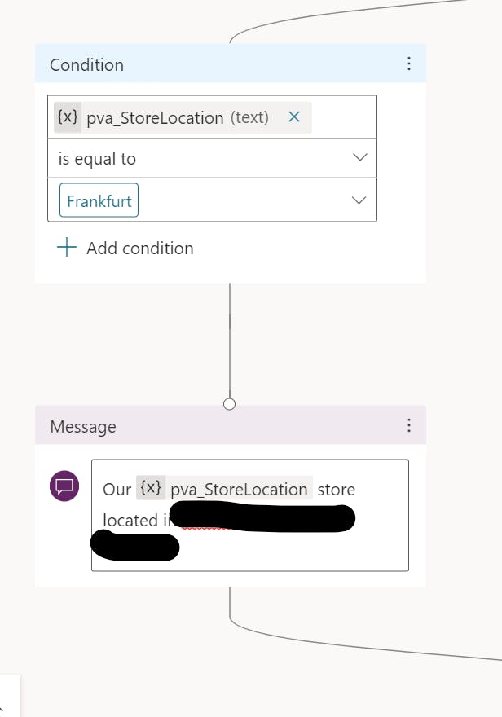Select the Message node header
Viewport: 502px width, 717px height.
(231, 425)
